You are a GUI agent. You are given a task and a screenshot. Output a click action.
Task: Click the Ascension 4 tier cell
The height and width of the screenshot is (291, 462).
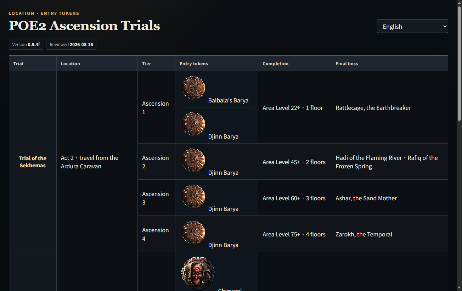click(156, 234)
